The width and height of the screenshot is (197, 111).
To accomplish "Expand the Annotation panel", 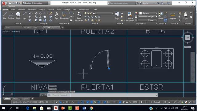I will [x=64, y=24].
